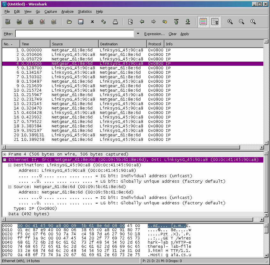Open capture options dialog icon
270x265 pixels.
(x=19, y=22)
